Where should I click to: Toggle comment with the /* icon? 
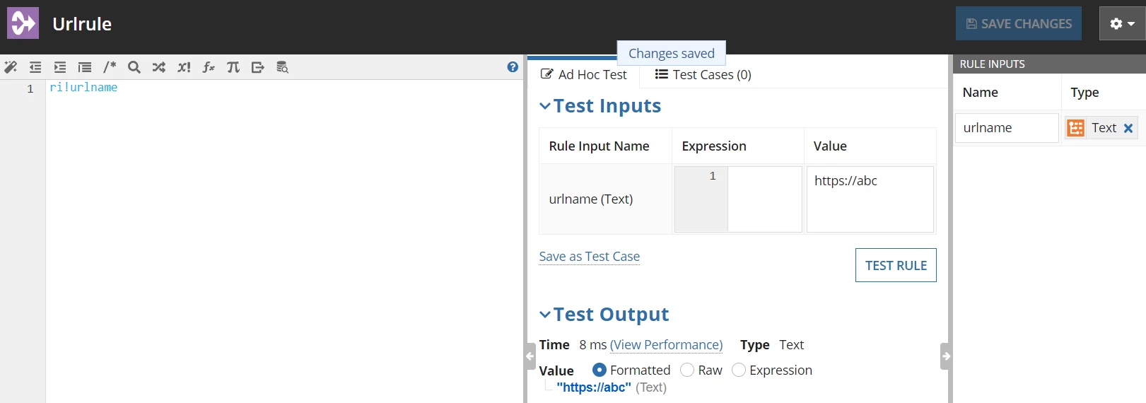pos(110,67)
